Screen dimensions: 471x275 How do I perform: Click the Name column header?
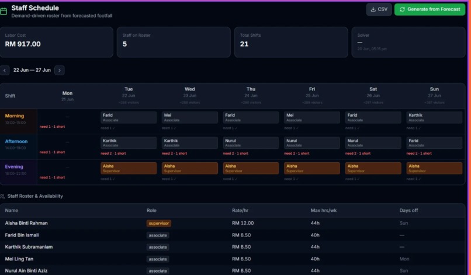click(12, 210)
